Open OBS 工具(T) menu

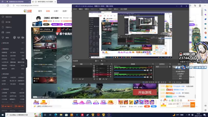coord(110,9)
